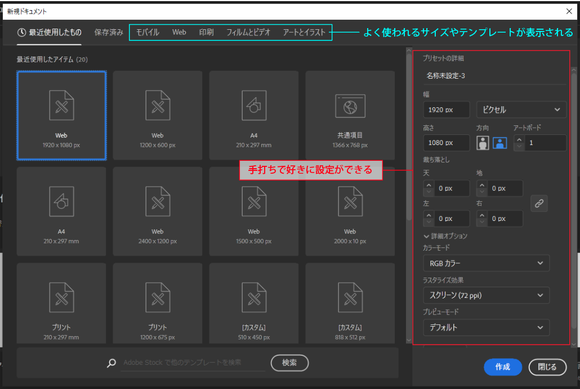Click the 作成 button to create the document
The image size is (580, 389).
503,367
